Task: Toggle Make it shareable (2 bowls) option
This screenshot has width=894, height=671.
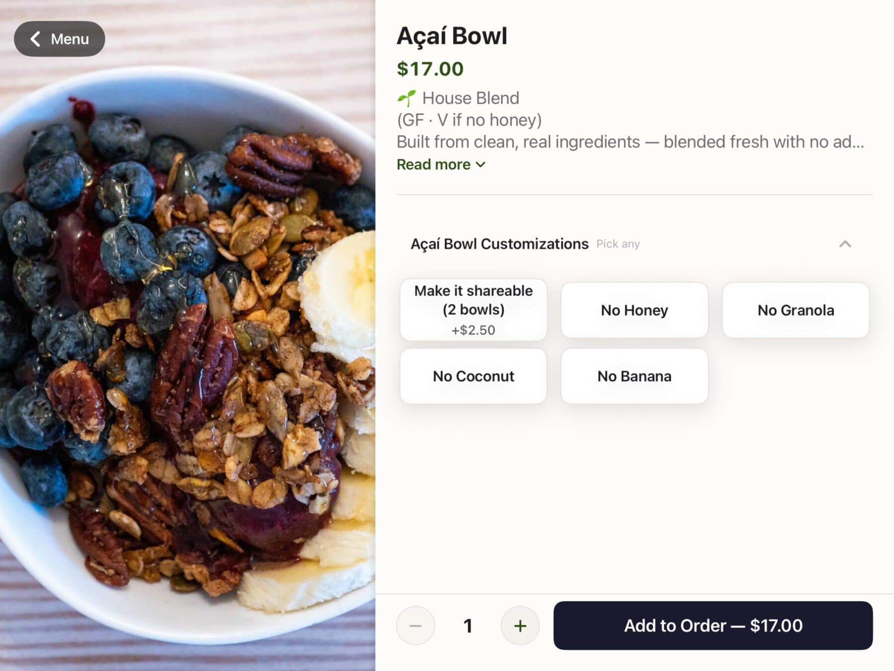Action: (x=473, y=310)
